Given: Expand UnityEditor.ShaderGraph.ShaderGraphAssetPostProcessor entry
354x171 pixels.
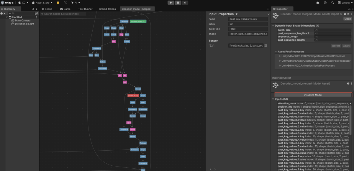Looking at the screenshot, I should pos(280,60).
